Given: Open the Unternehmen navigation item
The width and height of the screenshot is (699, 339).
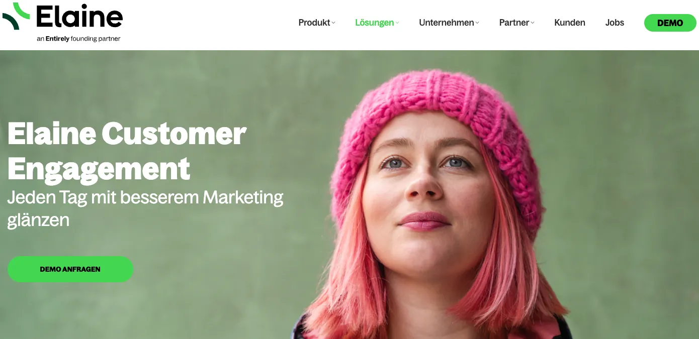Looking at the screenshot, I should (447, 23).
